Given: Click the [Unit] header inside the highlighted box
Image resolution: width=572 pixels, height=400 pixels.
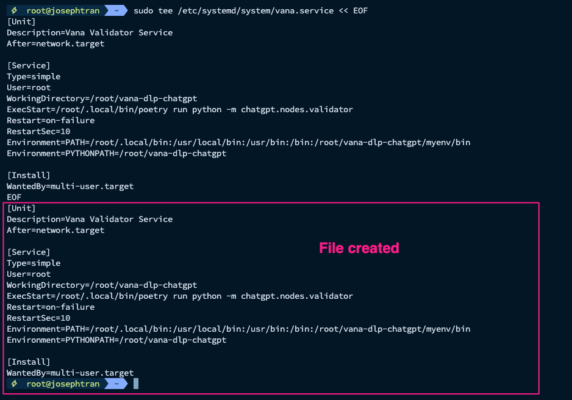Looking at the screenshot, I should (21, 208).
